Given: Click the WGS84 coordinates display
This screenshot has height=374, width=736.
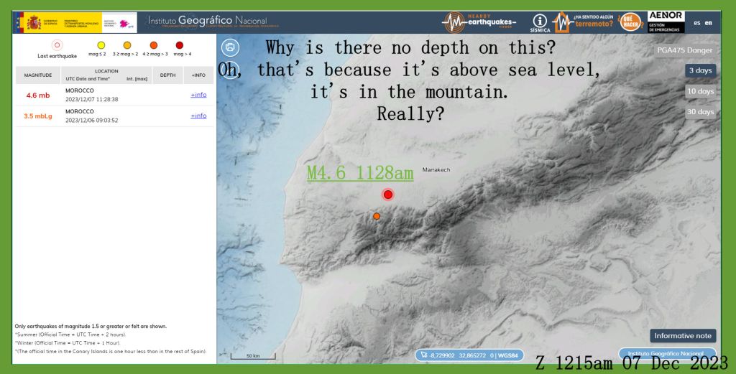Looking at the screenshot, I should (471, 354).
